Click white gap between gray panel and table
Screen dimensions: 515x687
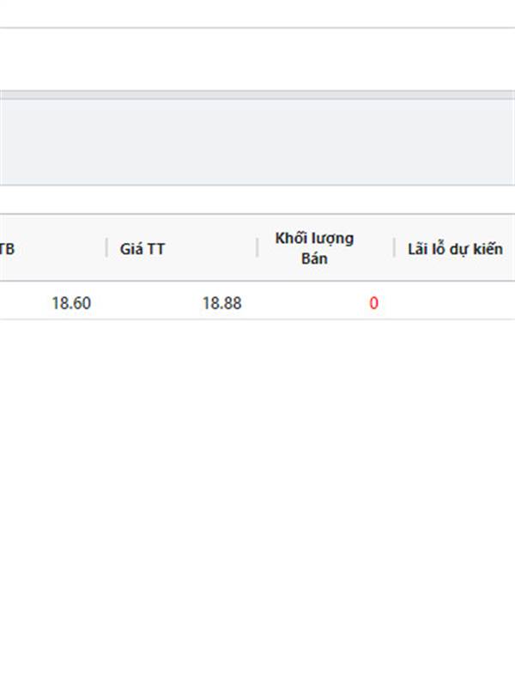[257, 200]
